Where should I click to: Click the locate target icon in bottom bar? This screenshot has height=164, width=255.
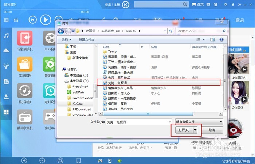coord(42,161)
